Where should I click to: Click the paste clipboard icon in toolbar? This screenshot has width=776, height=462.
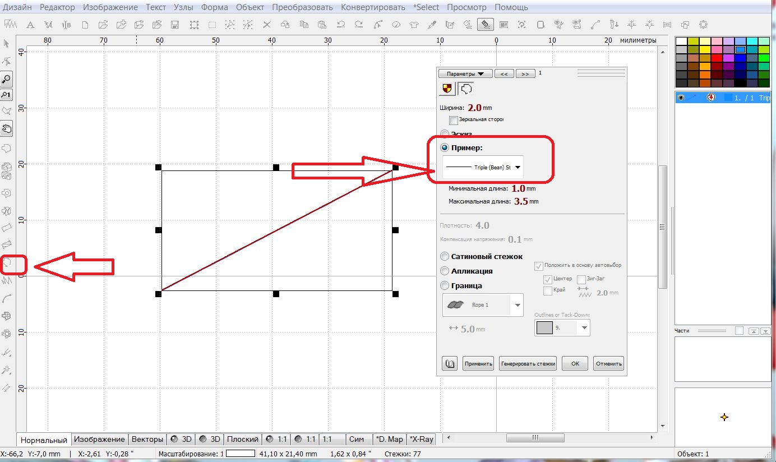(x=322, y=25)
